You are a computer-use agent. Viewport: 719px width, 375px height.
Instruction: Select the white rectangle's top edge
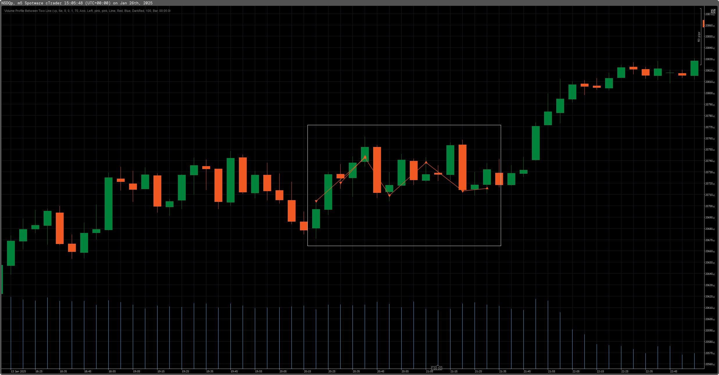click(404, 125)
